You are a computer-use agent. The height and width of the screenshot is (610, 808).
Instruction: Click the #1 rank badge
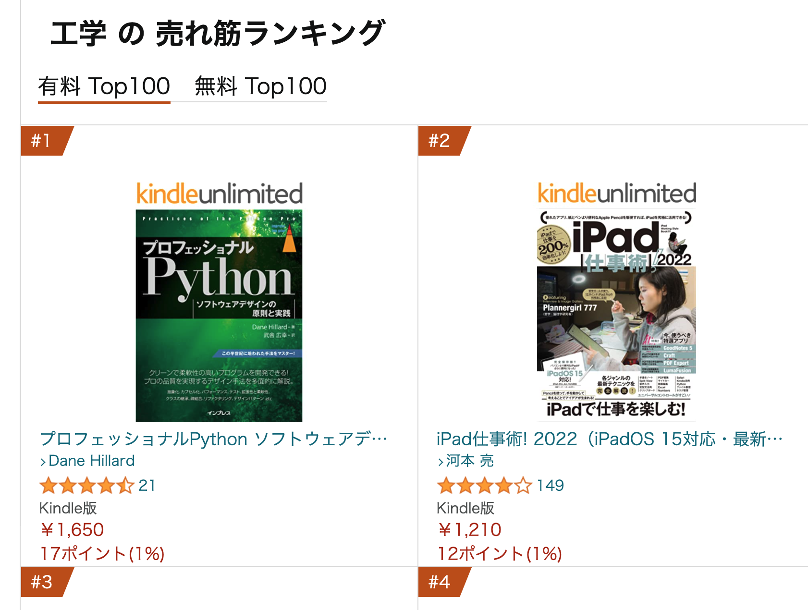[43, 141]
